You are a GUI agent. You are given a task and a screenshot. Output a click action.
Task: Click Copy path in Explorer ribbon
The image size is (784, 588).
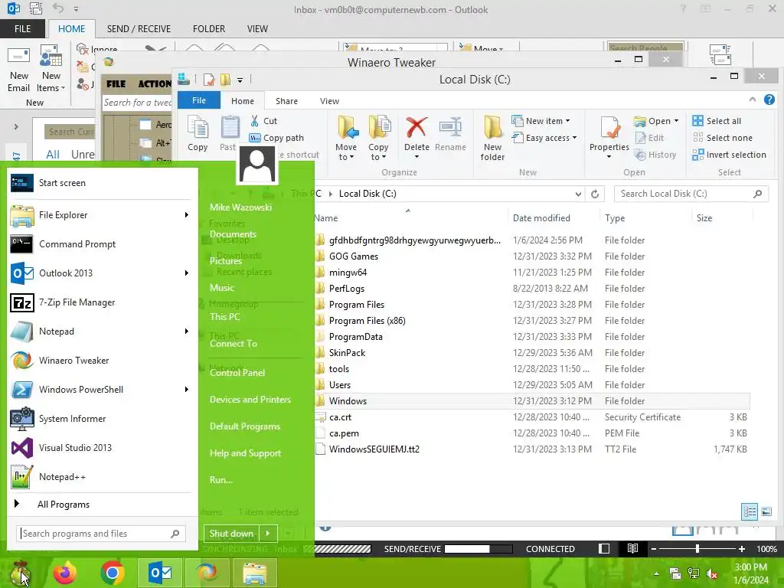[276, 138]
